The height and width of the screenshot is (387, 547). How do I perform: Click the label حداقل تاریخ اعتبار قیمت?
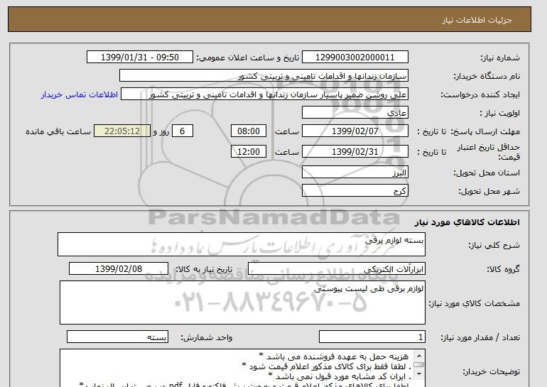[489, 152]
